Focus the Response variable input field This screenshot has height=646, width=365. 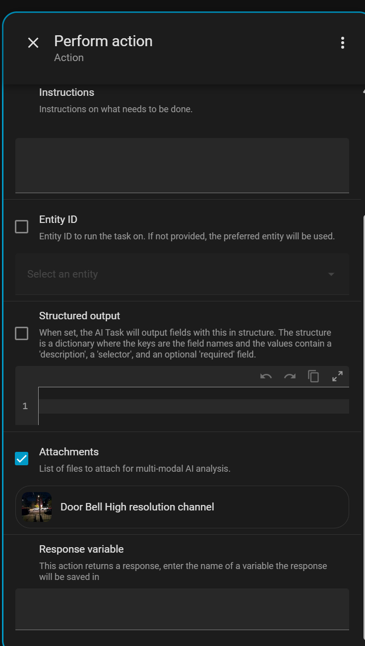(182, 609)
